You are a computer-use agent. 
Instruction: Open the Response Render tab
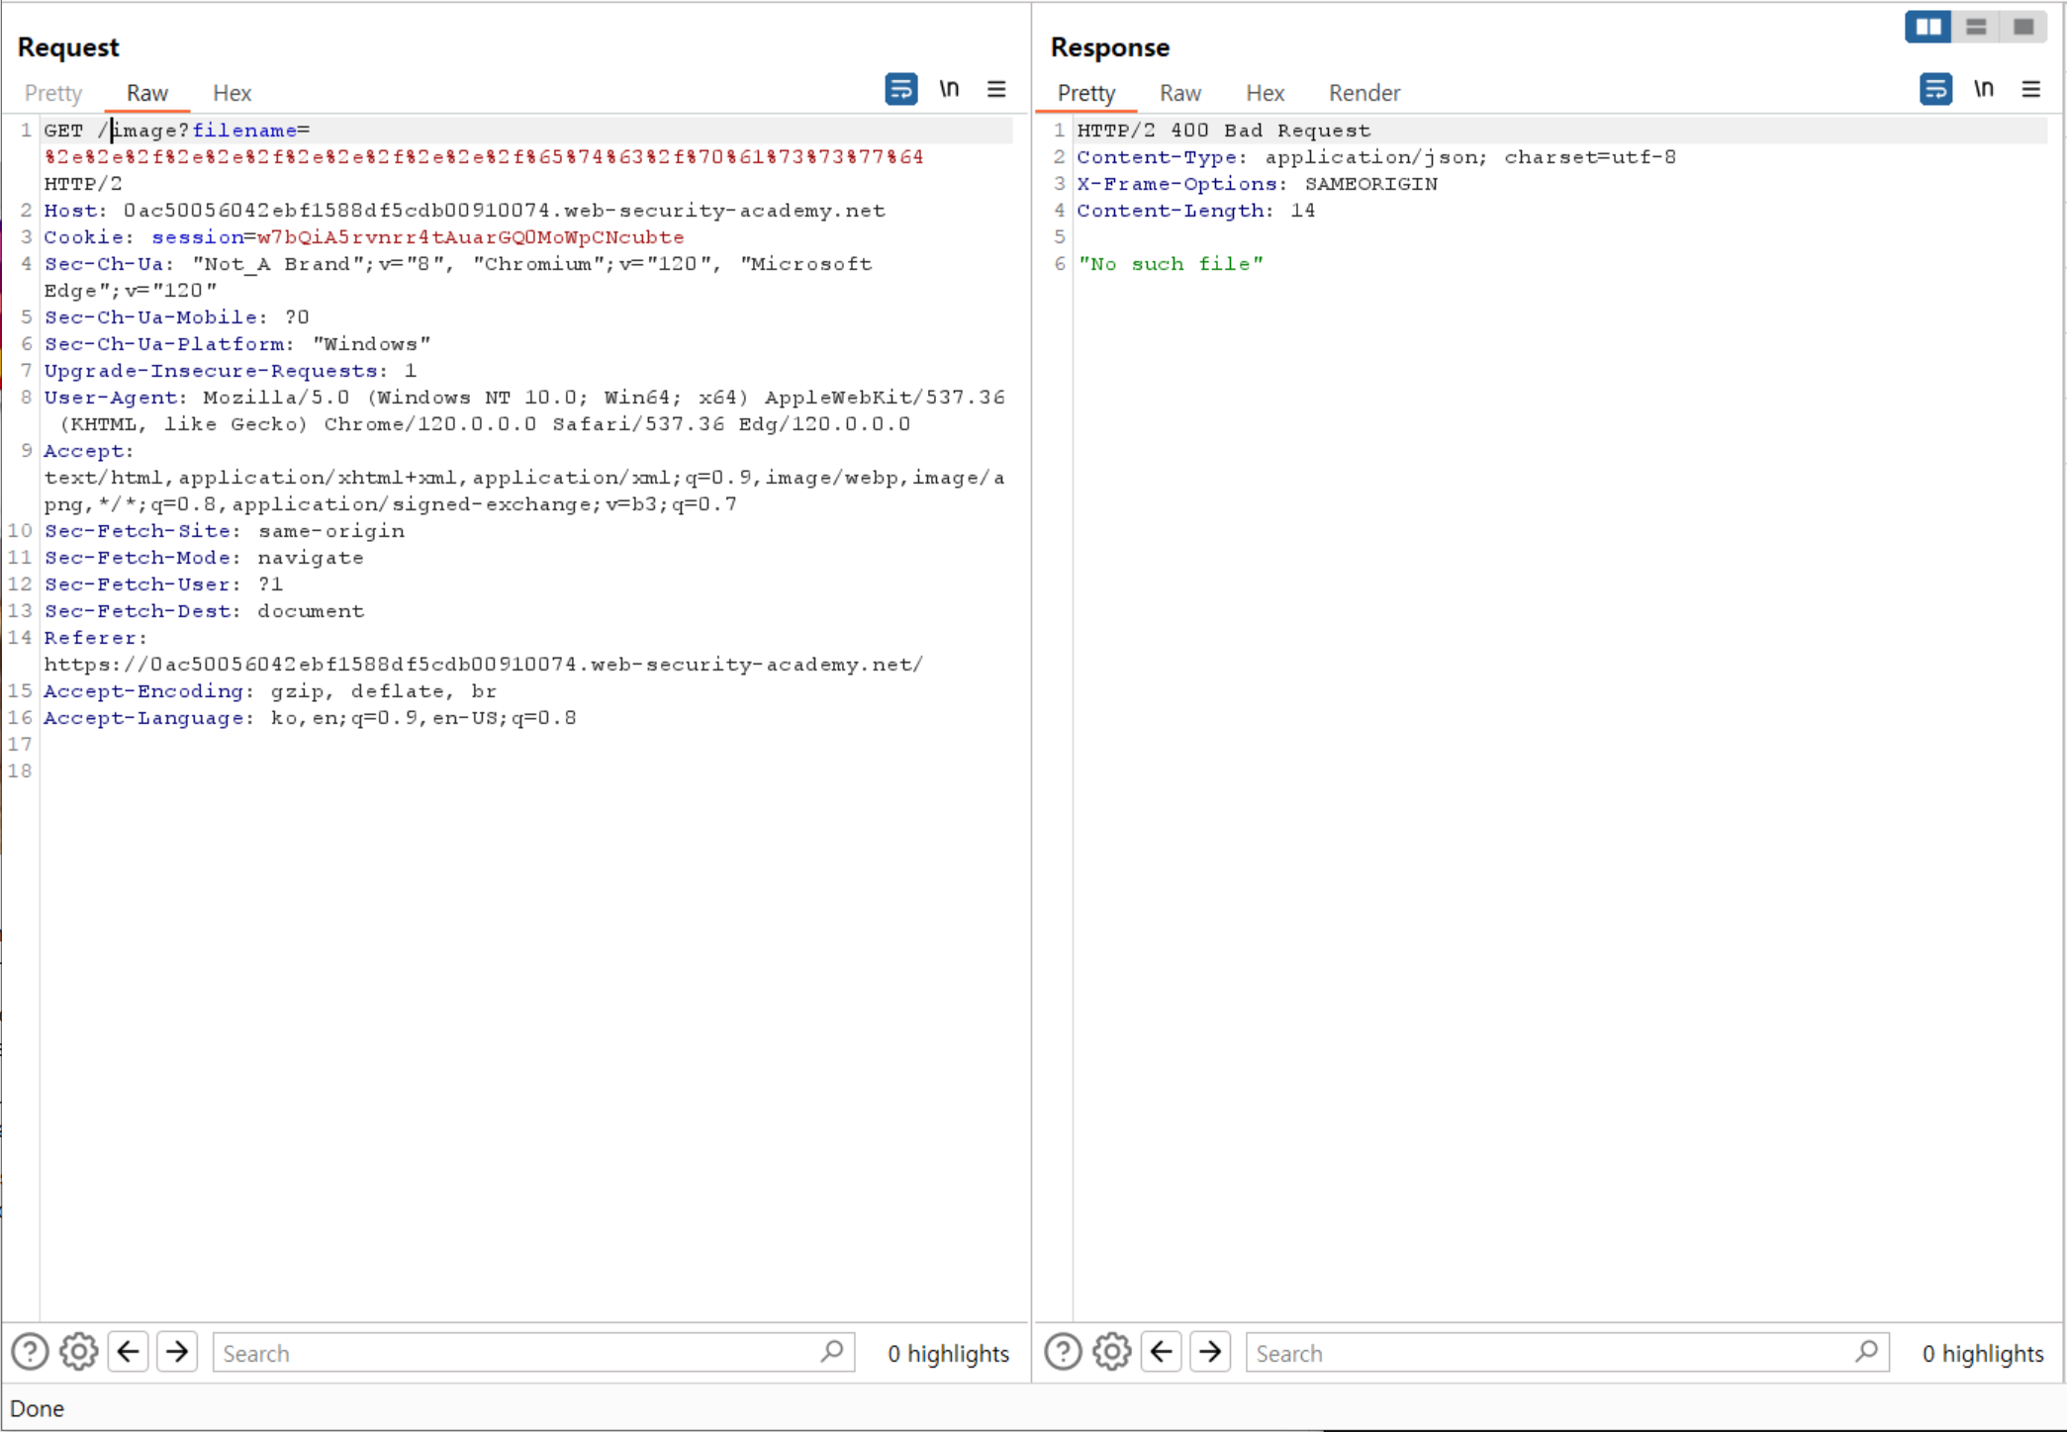(x=1363, y=93)
